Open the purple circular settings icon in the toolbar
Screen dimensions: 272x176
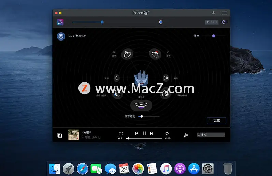pos(224,22)
